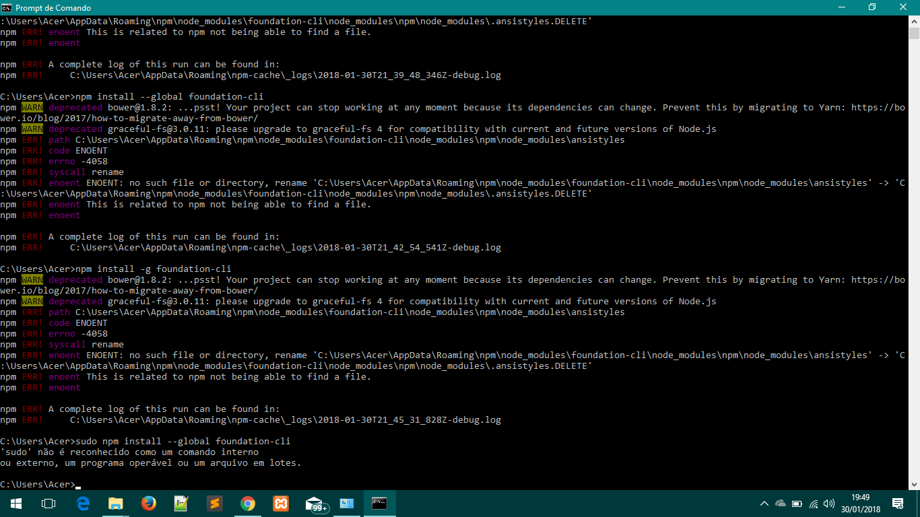Close the Prompt de Comando window
This screenshot has width=920, height=517.
tap(903, 7)
